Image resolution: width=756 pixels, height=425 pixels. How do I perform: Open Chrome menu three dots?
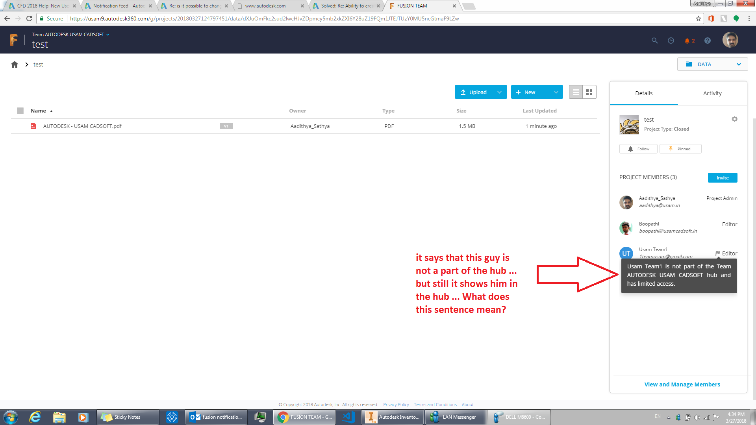click(749, 18)
